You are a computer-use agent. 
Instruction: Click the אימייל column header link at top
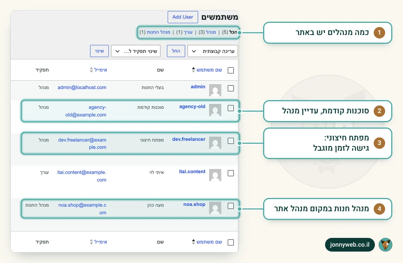(x=101, y=70)
